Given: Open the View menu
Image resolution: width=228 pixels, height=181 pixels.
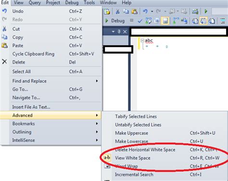Looking at the screenshot, I should click(x=19, y=2).
